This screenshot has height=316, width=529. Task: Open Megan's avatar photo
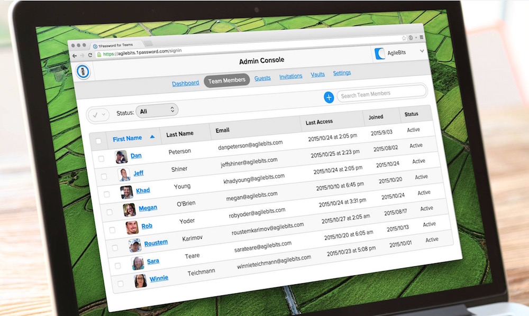tap(129, 210)
